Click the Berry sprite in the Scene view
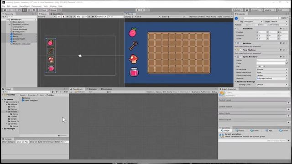The image size is (292, 164). [x=50, y=43]
